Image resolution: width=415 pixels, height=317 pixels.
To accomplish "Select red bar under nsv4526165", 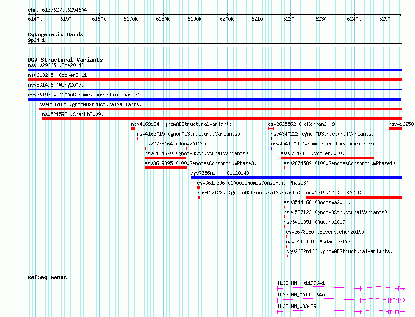I will click(220, 109).
